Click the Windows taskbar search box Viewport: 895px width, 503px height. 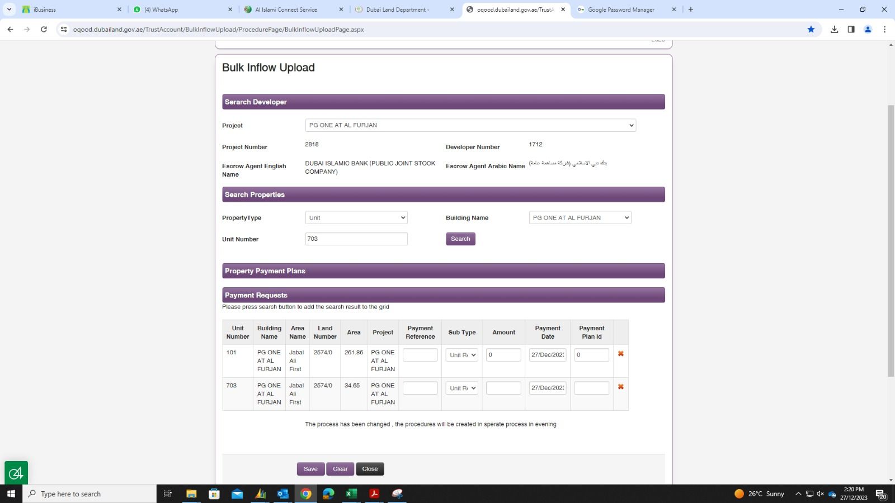pyautogui.click(x=89, y=493)
